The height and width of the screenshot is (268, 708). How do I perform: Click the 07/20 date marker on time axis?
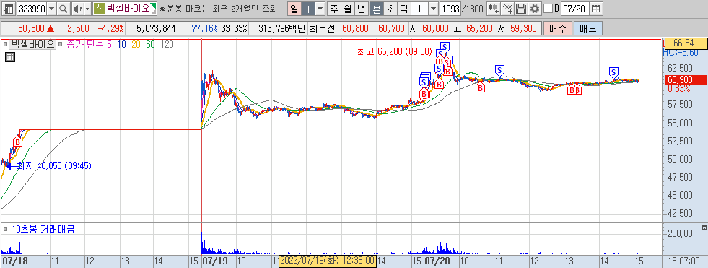click(x=437, y=261)
